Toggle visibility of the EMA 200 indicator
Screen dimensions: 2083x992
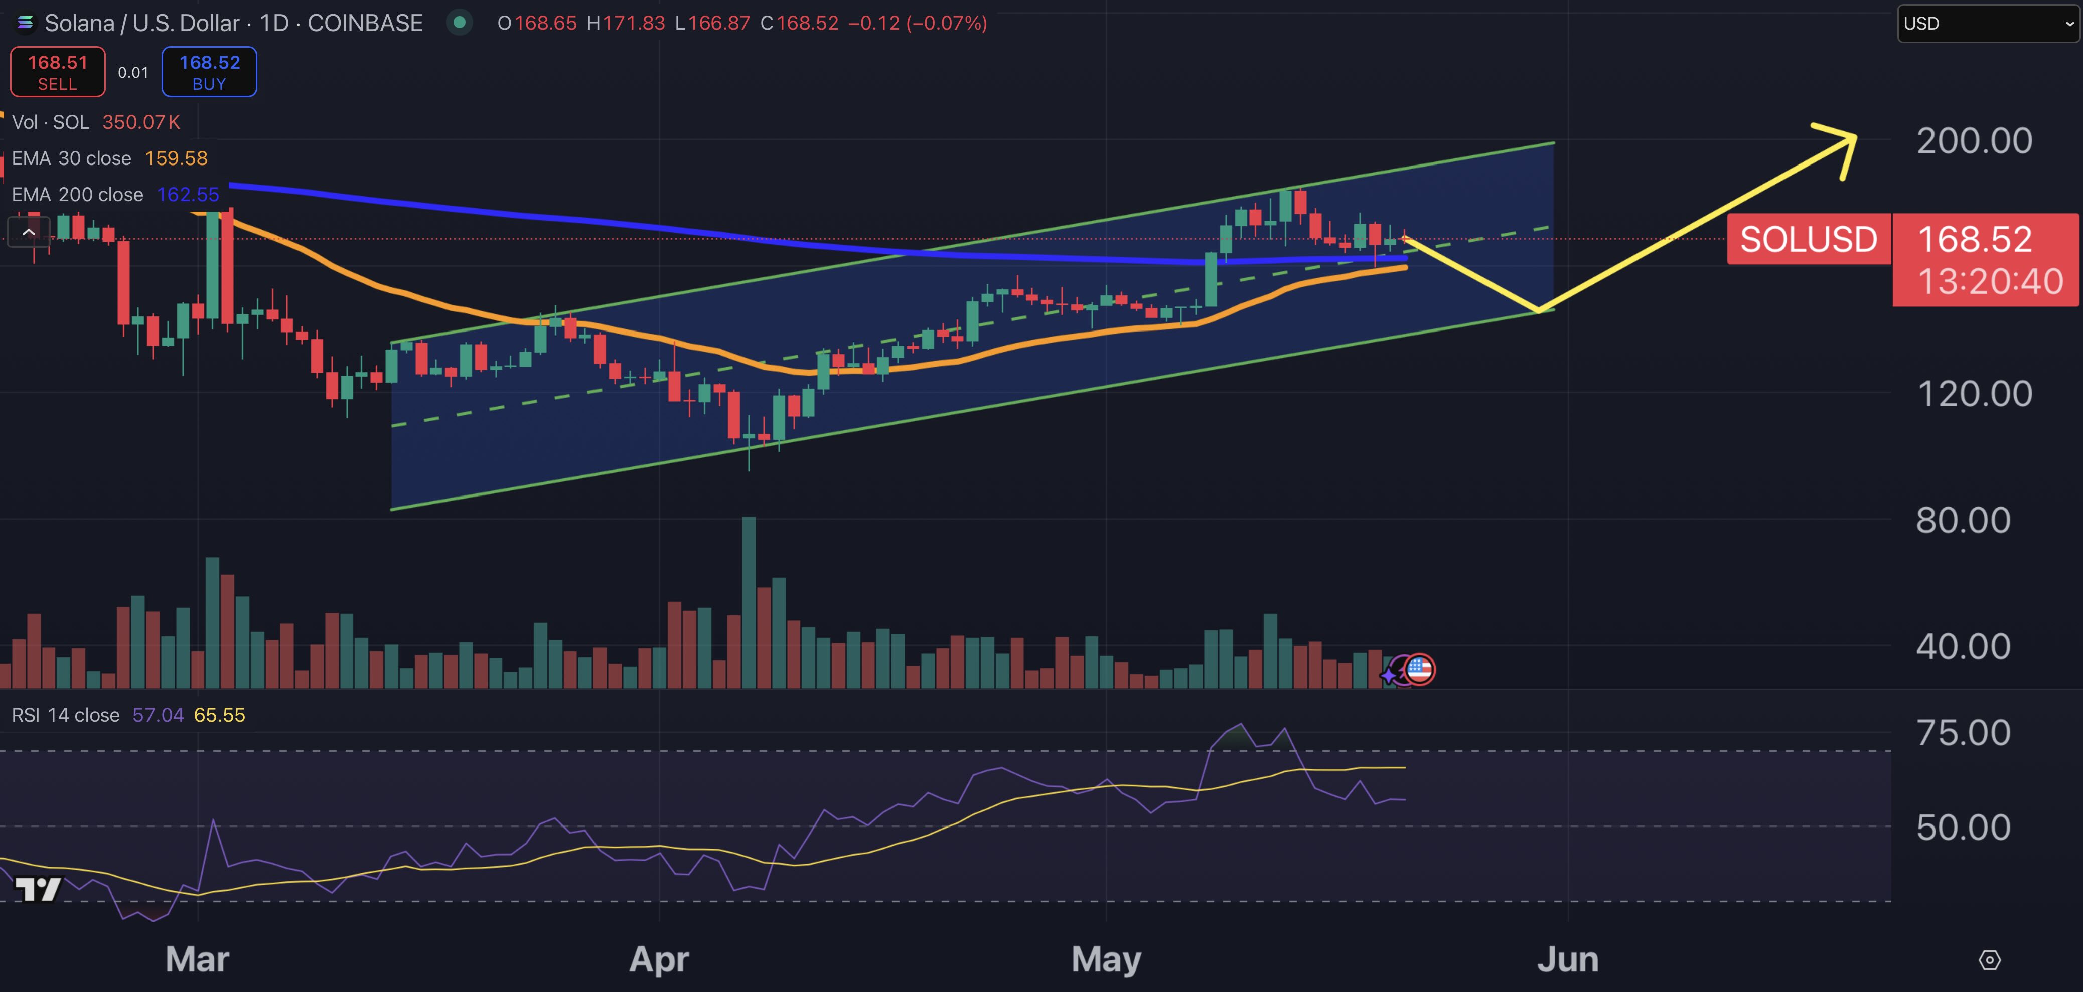pyautogui.click(x=78, y=194)
